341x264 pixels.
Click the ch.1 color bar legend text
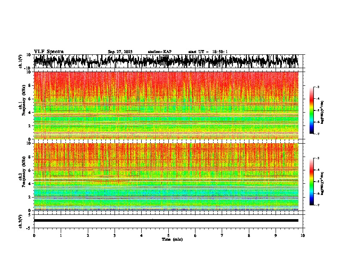coord(322,113)
